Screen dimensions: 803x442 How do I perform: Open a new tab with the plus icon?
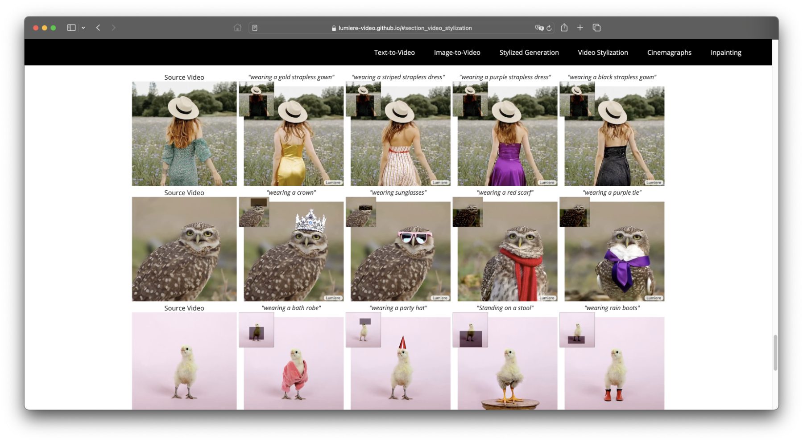click(580, 28)
